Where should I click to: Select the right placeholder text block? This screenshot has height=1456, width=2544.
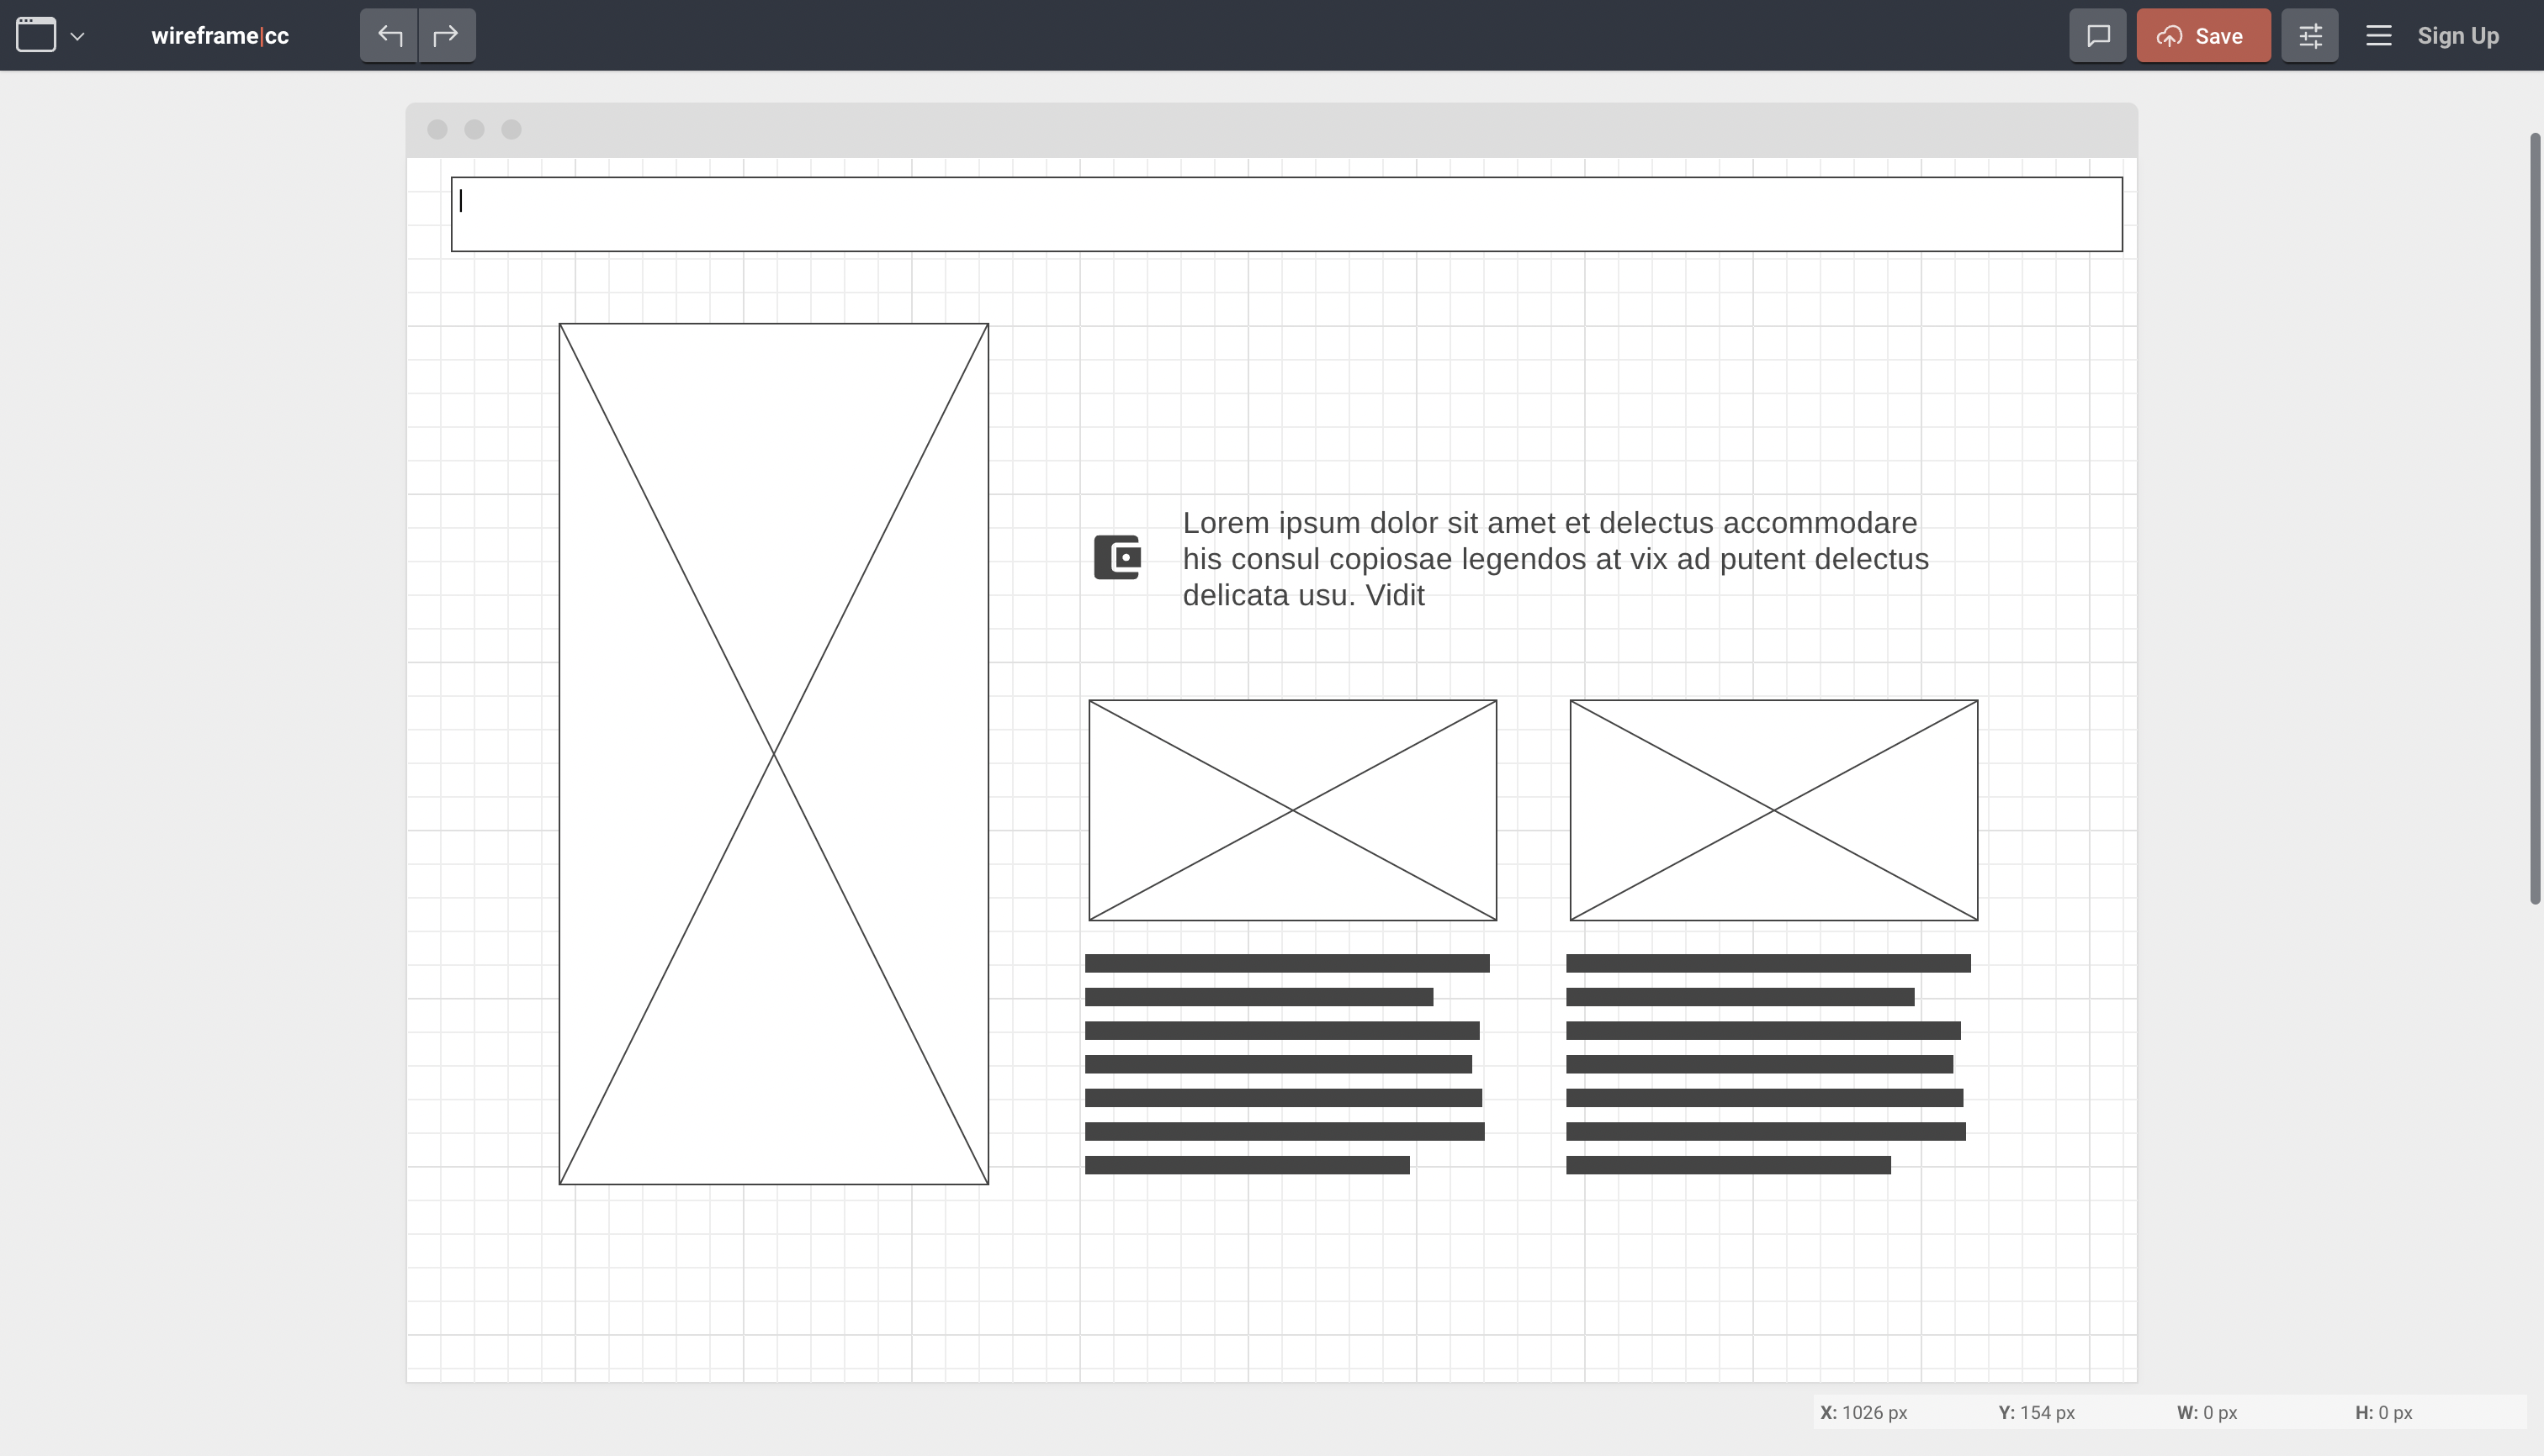point(1768,1064)
